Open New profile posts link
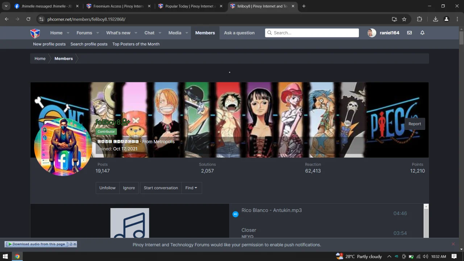 49,44
